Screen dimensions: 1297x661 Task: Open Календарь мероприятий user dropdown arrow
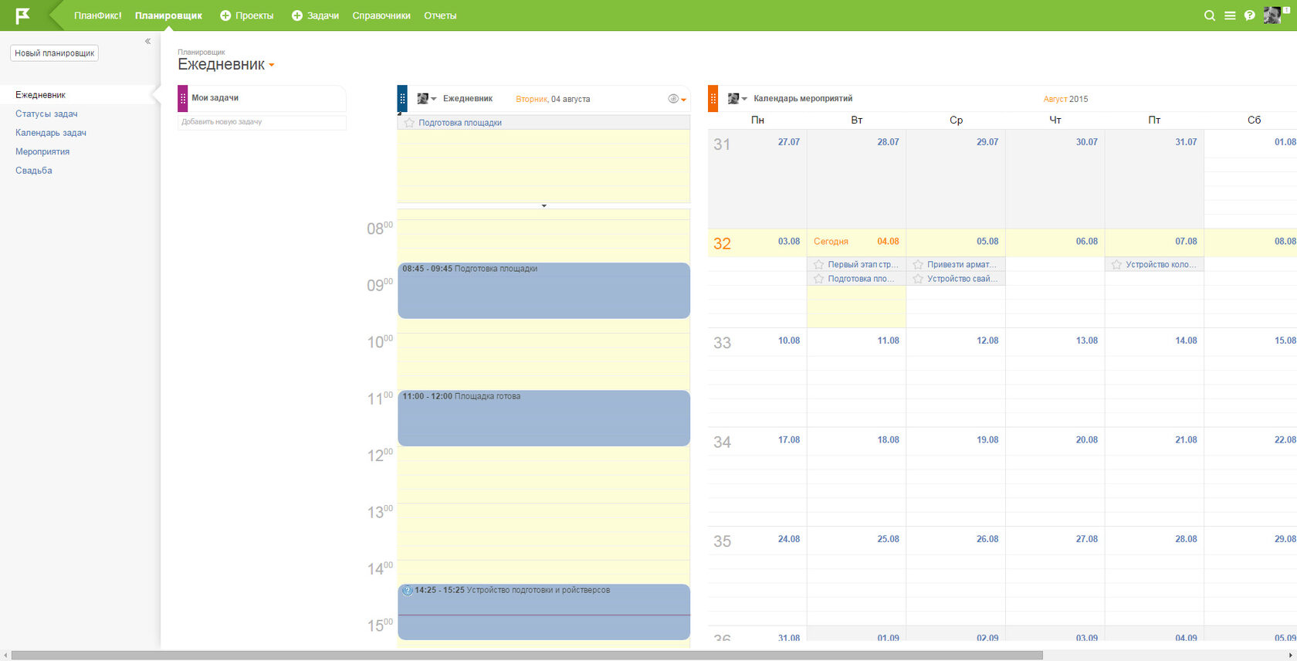pyautogui.click(x=744, y=99)
